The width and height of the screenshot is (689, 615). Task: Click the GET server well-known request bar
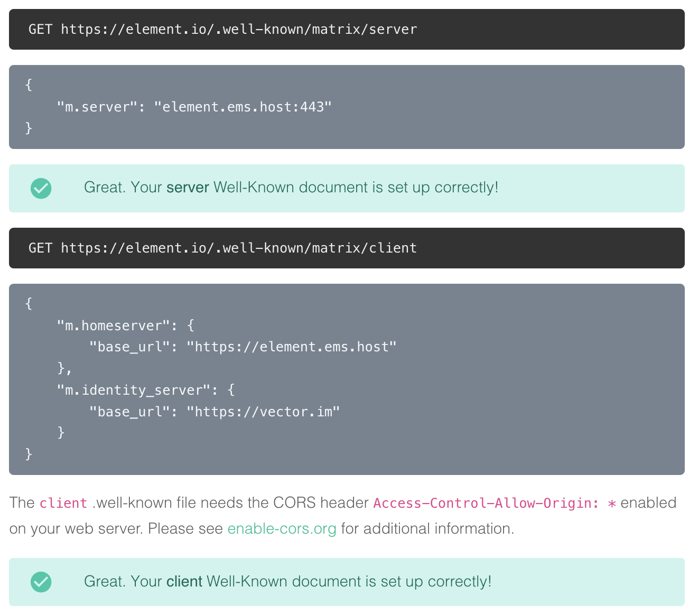click(x=347, y=30)
